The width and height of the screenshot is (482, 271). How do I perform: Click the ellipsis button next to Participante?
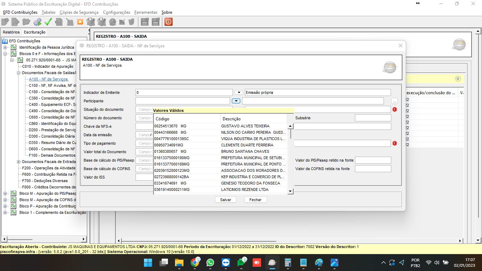click(x=394, y=101)
